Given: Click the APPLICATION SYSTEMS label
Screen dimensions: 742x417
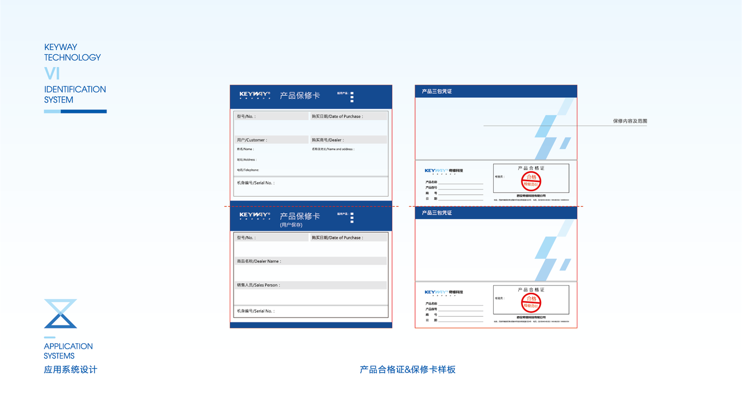Looking at the screenshot, I should [x=68, y=351].
